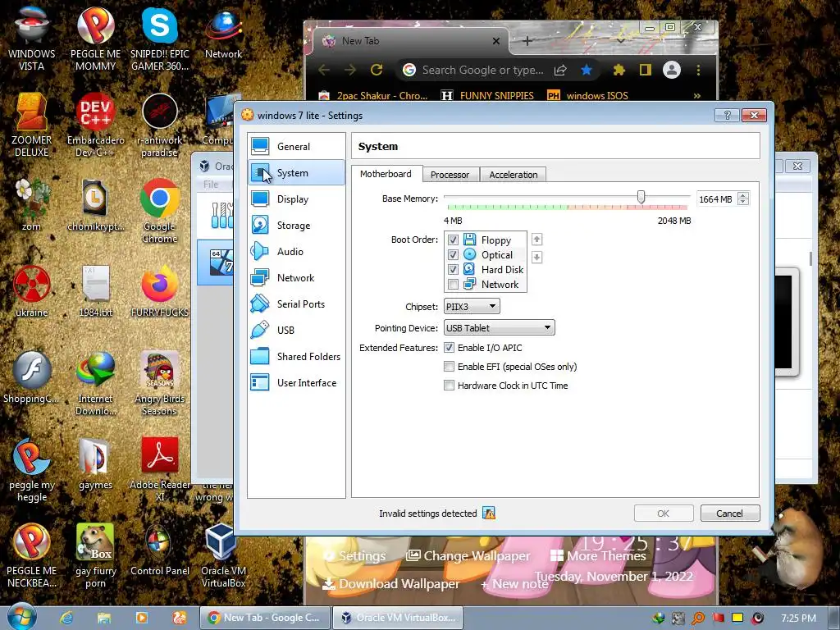The width and height of the screenshot is (840, 630).
Task: Enable Hardware Clock in UTC Time
Action: pyautogui.click(x=449, y=386)
